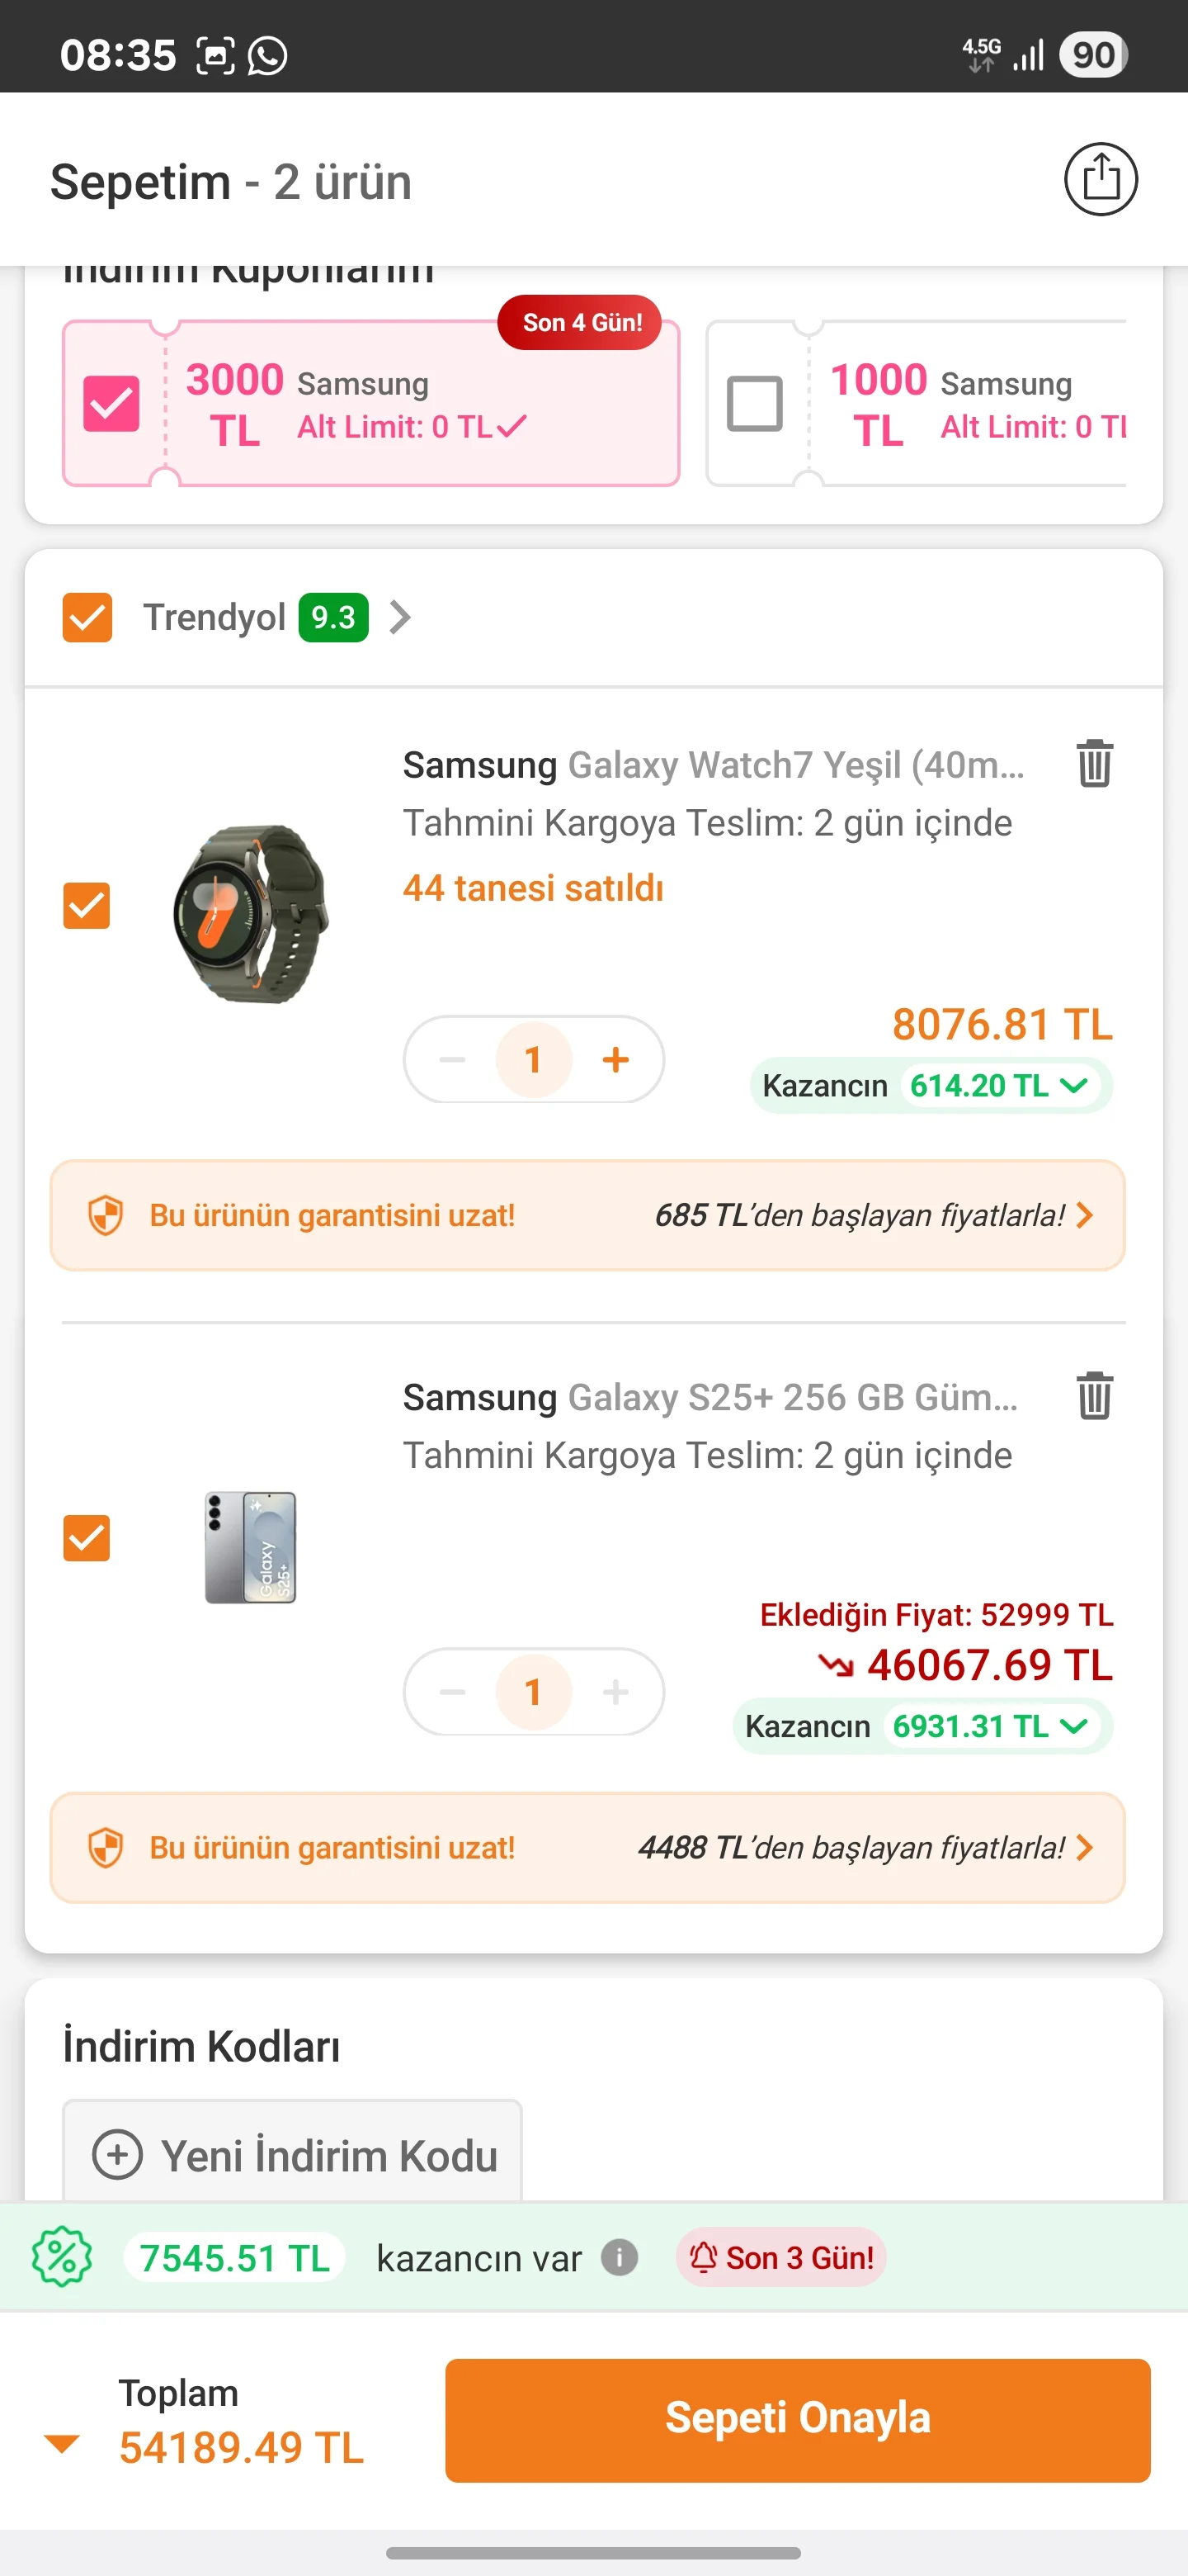This screenshot has height=2576, width=1188.
Task: Toggle Trendyol seller checkbox
Action: click(87, 617)
